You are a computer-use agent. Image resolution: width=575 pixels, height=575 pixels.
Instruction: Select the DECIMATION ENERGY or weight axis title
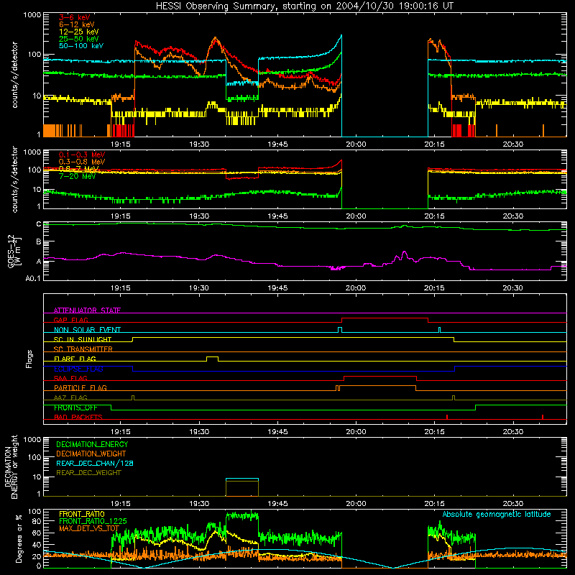coord(11,466)
